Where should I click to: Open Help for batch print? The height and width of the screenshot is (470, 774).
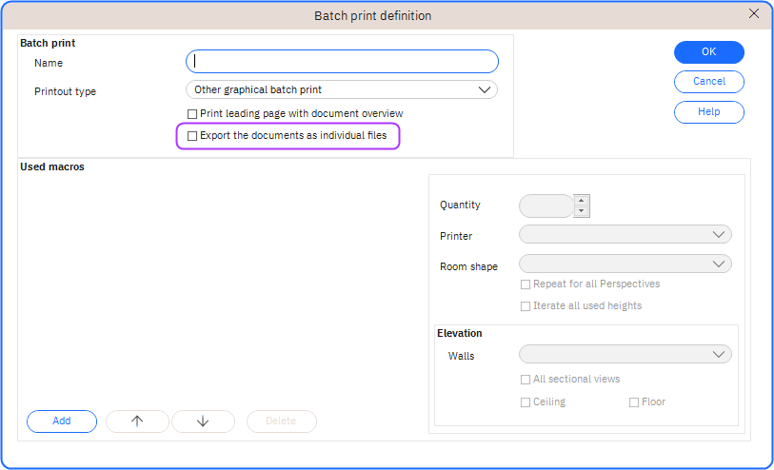point(708,111)
